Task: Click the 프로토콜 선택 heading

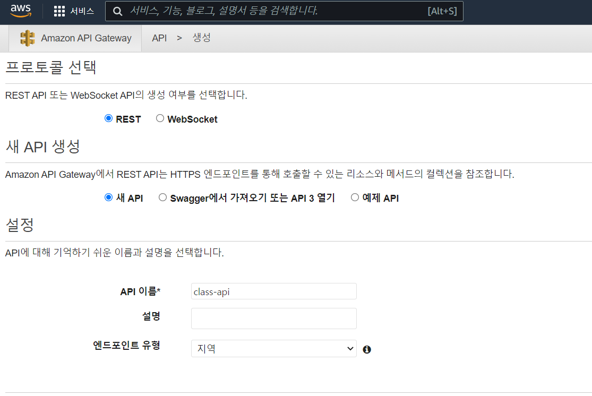Action: (51, 67)
